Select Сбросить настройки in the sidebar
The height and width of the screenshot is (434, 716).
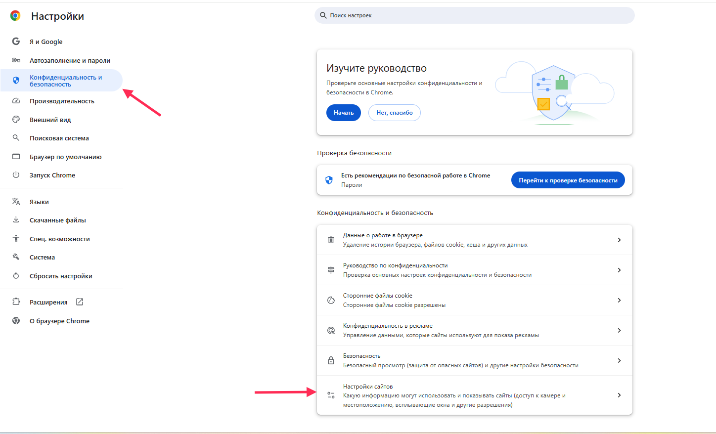pyautogui.click(x=61, y=276)
